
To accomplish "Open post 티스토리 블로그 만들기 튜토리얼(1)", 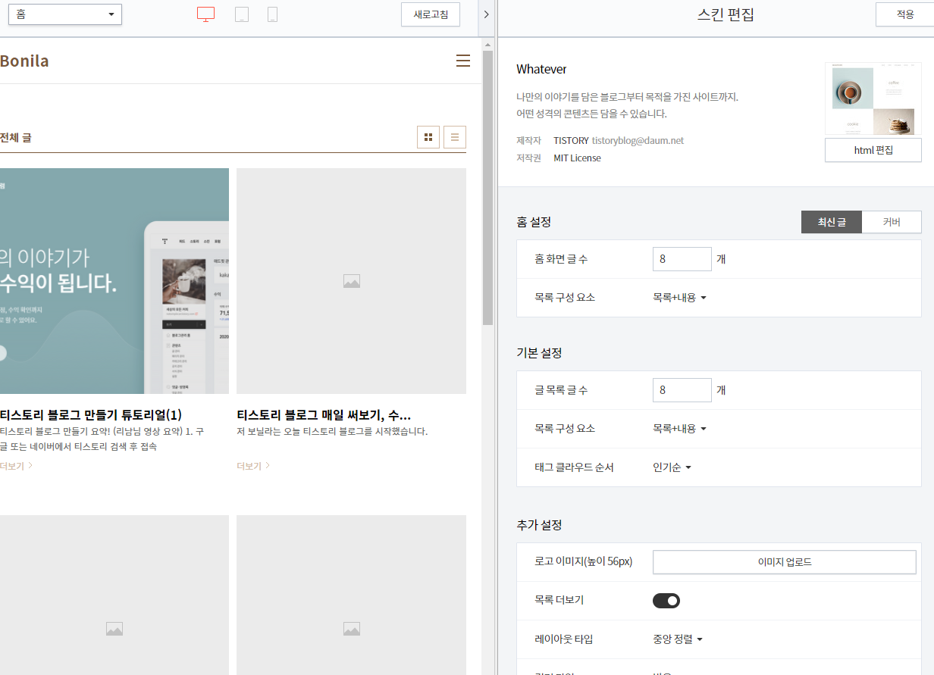I will 91,415.
